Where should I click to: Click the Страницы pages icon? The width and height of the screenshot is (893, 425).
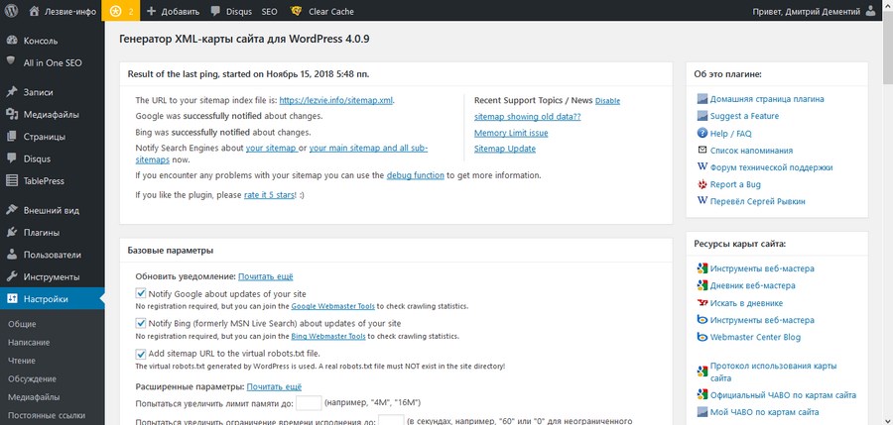point(11,137)
